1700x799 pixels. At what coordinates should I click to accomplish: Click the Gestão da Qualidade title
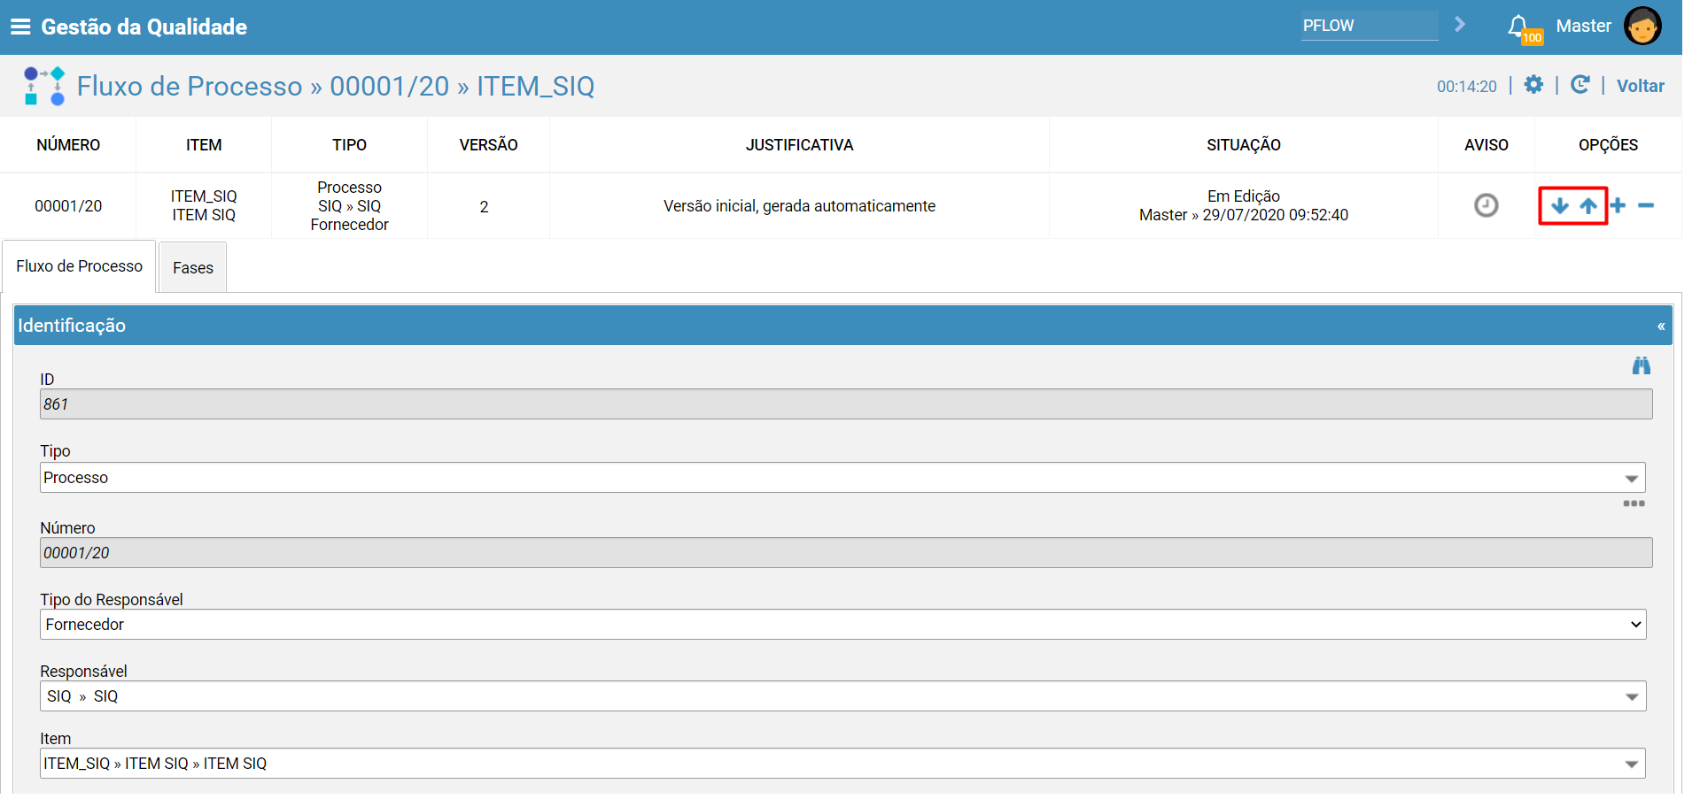tap(144, 27)
